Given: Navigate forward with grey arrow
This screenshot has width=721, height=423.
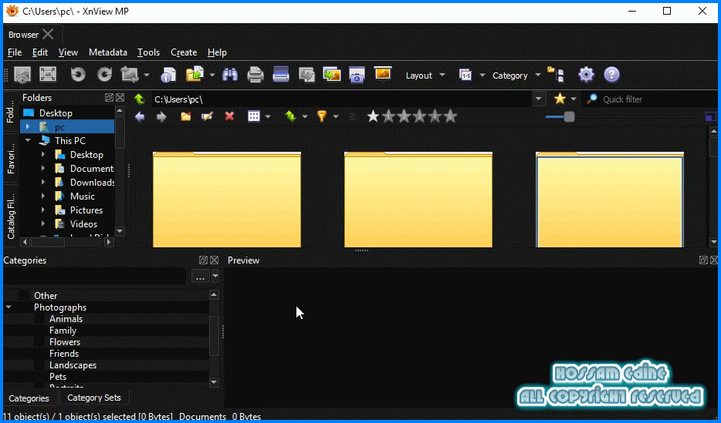Looking at the screenshot, I should pos(161,116).
